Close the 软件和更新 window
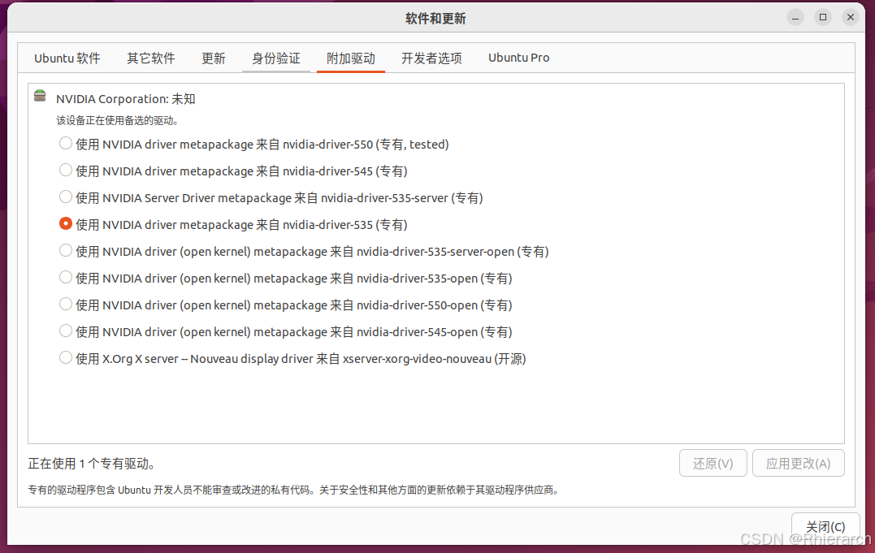 851,17
